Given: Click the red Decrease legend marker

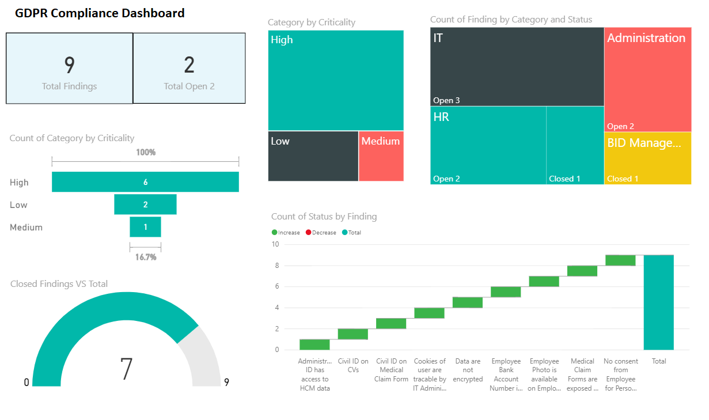Looking at the screenshot, I should click(309, 233).
